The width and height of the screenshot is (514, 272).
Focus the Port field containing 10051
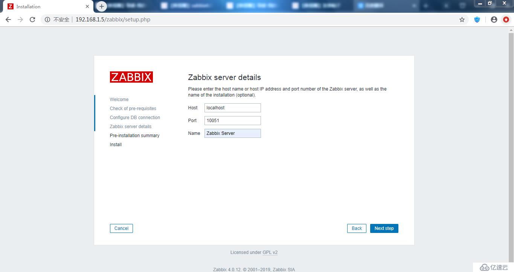coord(233,121)
